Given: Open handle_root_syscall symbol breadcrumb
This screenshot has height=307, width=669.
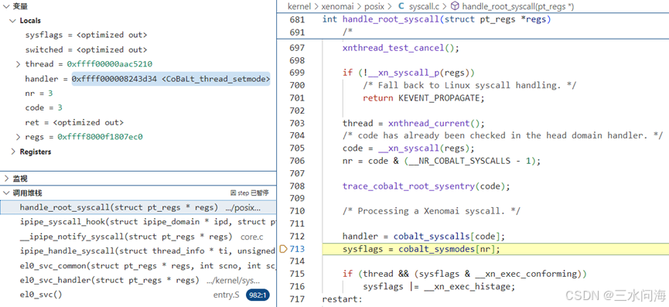Looking at the screenshot, I should click(518, 6).
